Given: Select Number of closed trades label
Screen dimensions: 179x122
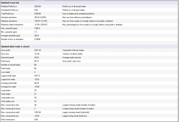Looking at the screenshot, I should tap(11, 65).
